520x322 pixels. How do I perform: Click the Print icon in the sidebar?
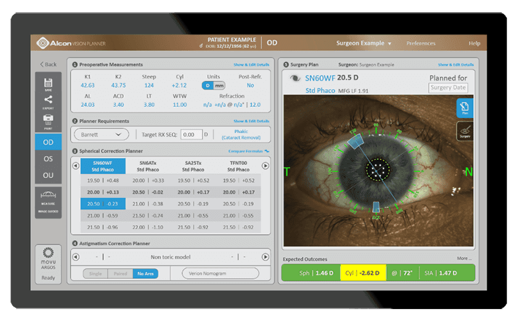coord(48,122)
